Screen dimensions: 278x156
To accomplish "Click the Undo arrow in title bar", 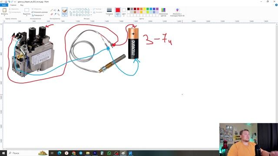I will (x=9, y=2).
